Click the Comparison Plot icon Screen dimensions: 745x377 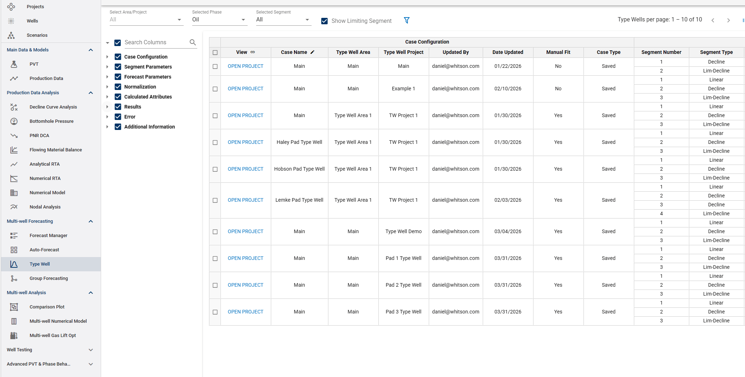[x=14, y=307]
